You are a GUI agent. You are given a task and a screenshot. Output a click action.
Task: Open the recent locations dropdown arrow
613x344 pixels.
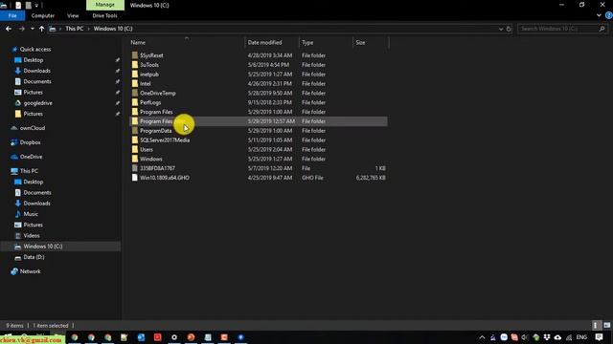coord(32,29)
